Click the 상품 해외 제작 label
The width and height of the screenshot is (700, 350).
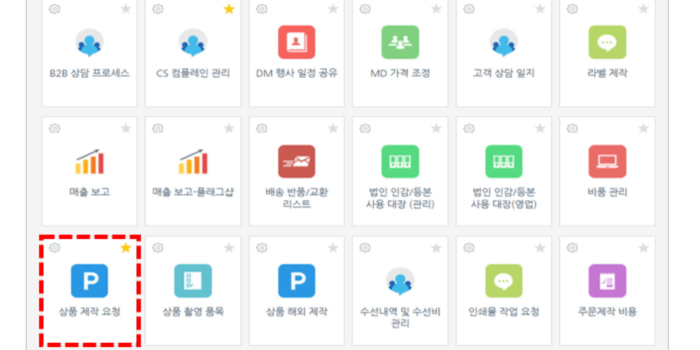(x=297, y=311)
